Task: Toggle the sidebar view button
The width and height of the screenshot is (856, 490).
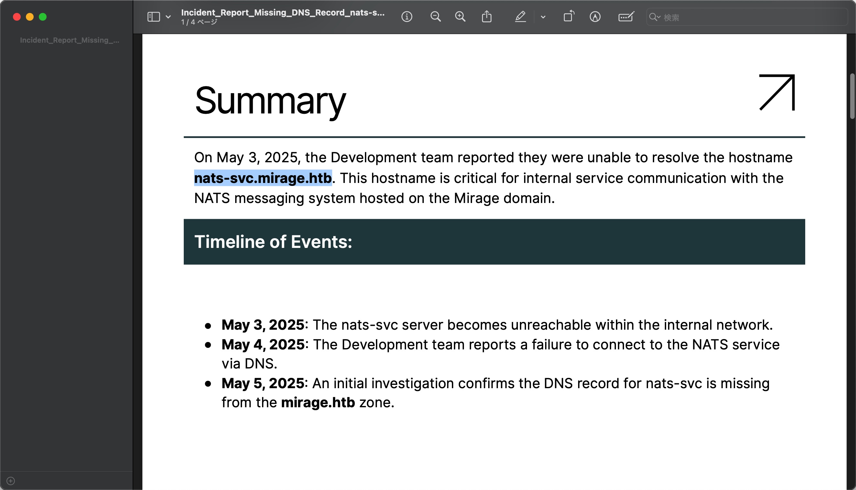Action: pyautogui.click(x=154, y=17)
